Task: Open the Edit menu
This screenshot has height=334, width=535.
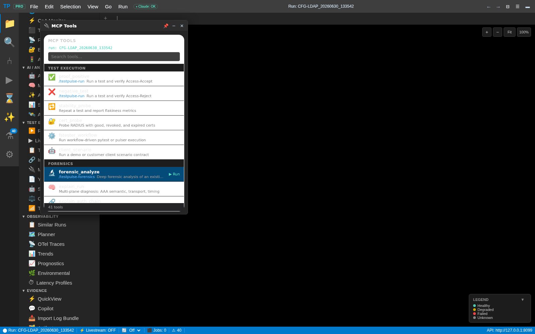Action: pyautogui.click(x=49, y=7)
